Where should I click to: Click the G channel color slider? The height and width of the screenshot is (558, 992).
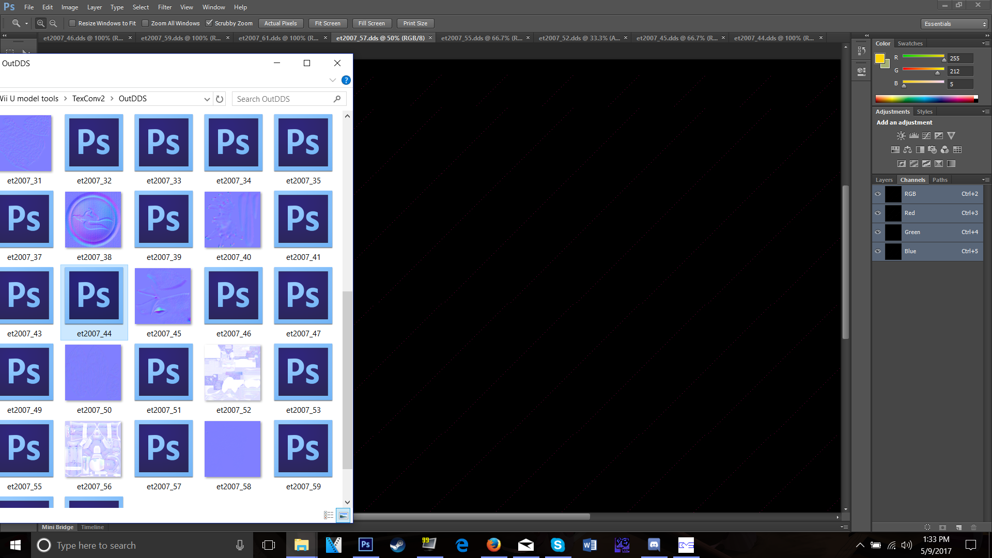[x=923, y=69]
